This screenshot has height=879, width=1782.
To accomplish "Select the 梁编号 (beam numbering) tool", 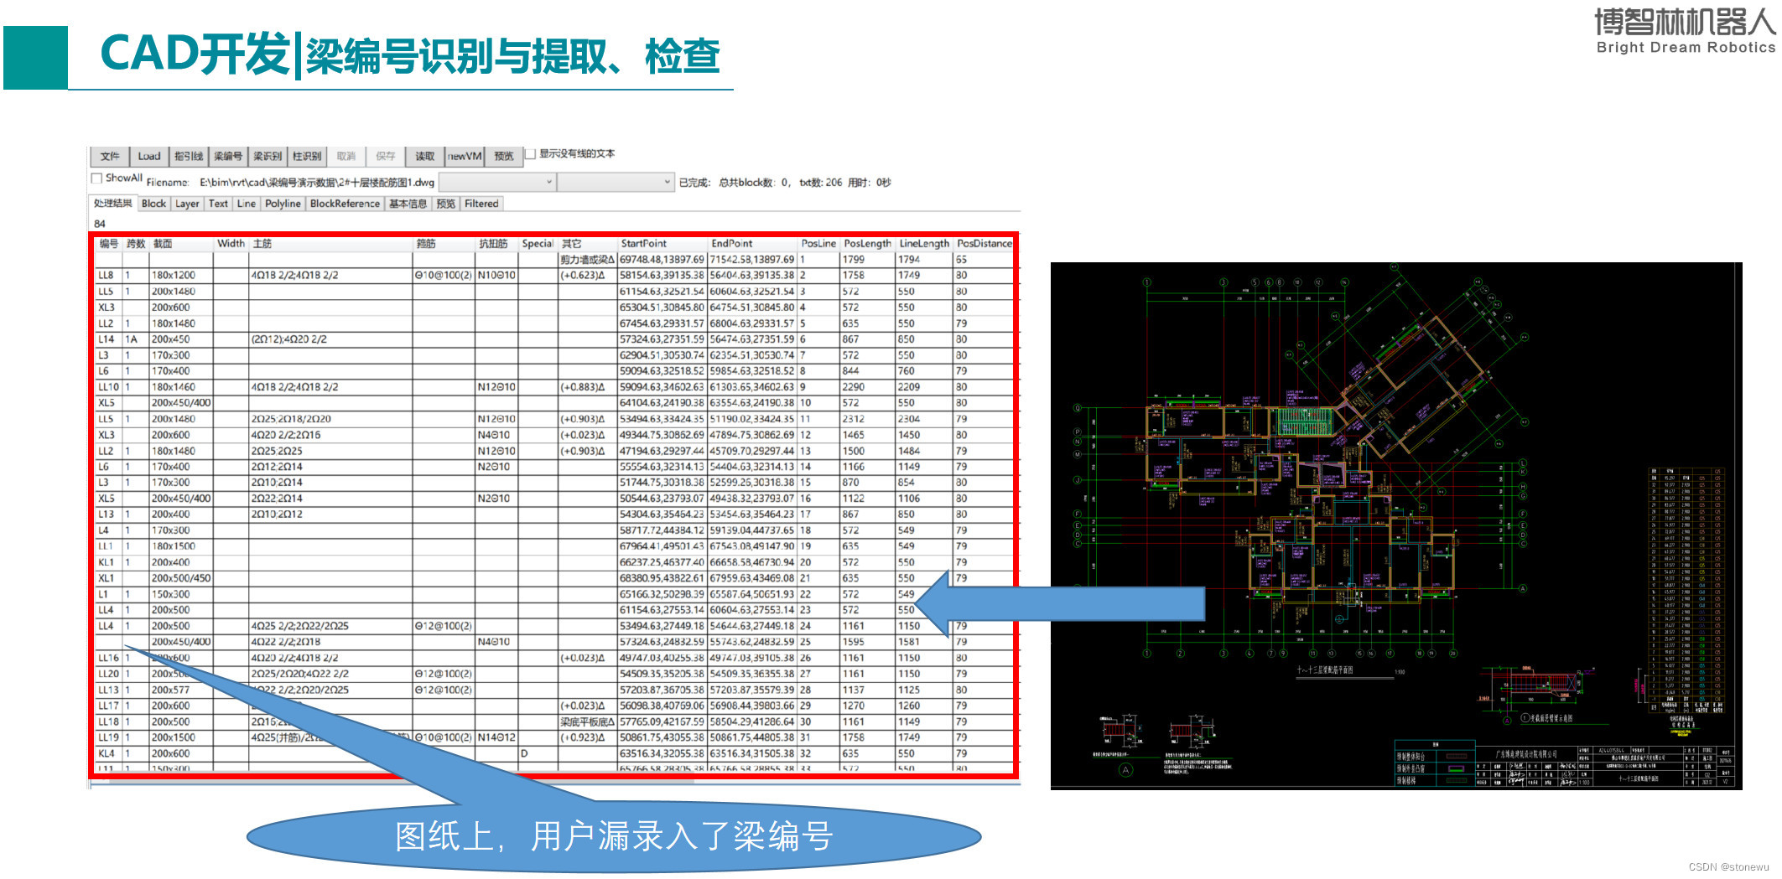I will (x=228, y=156).
